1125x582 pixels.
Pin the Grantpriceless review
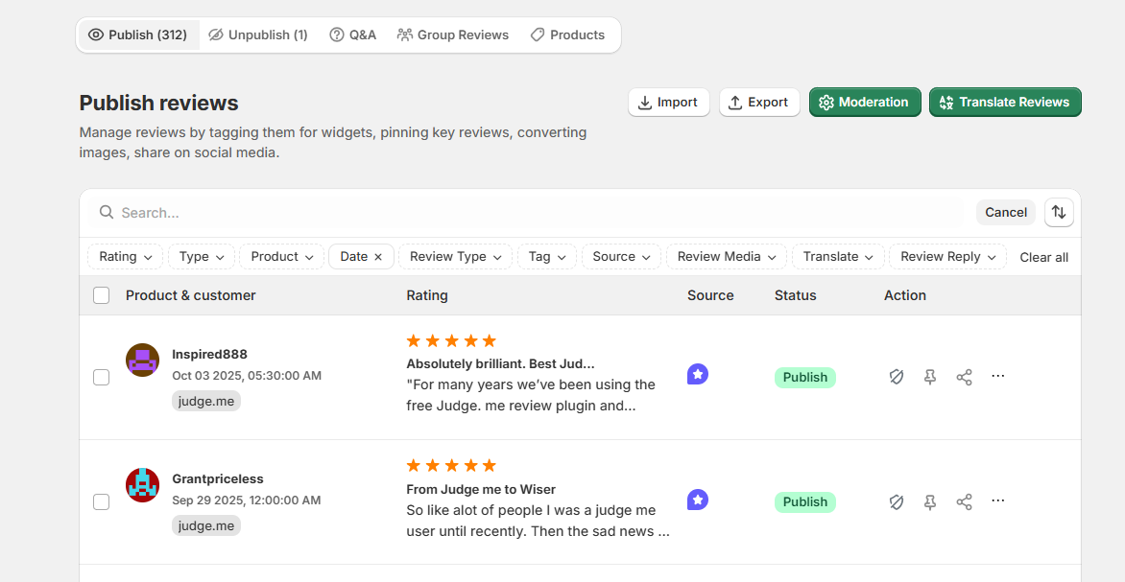(930, 501)
